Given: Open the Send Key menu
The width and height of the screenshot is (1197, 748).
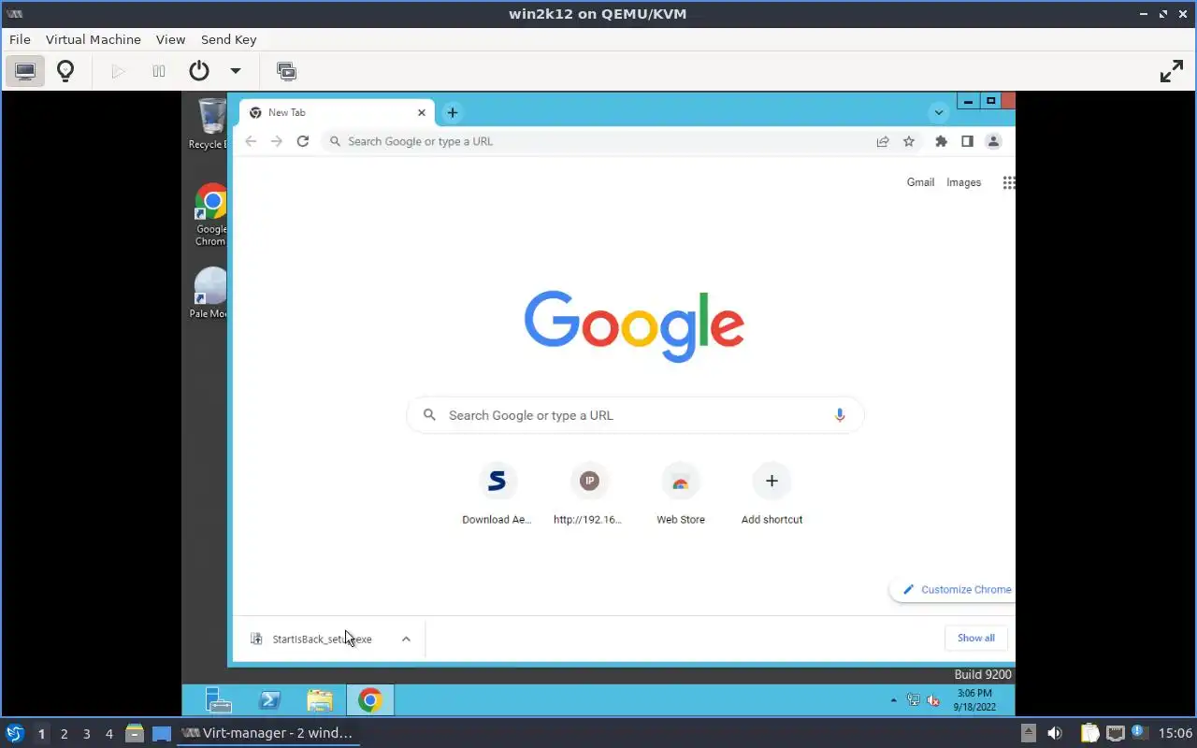Looking at the screenshot, I should (228, 39).
